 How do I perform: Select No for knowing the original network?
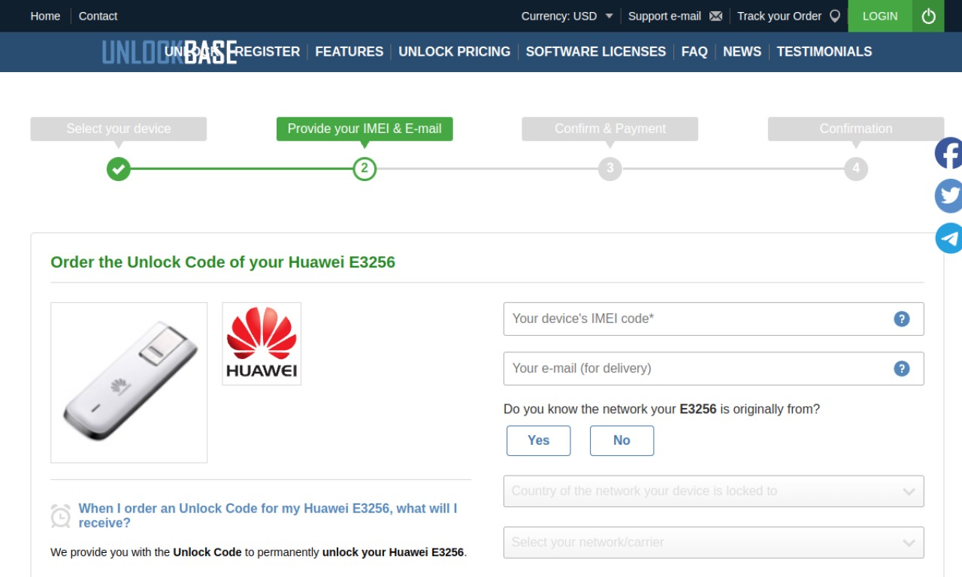pos(622,440)
